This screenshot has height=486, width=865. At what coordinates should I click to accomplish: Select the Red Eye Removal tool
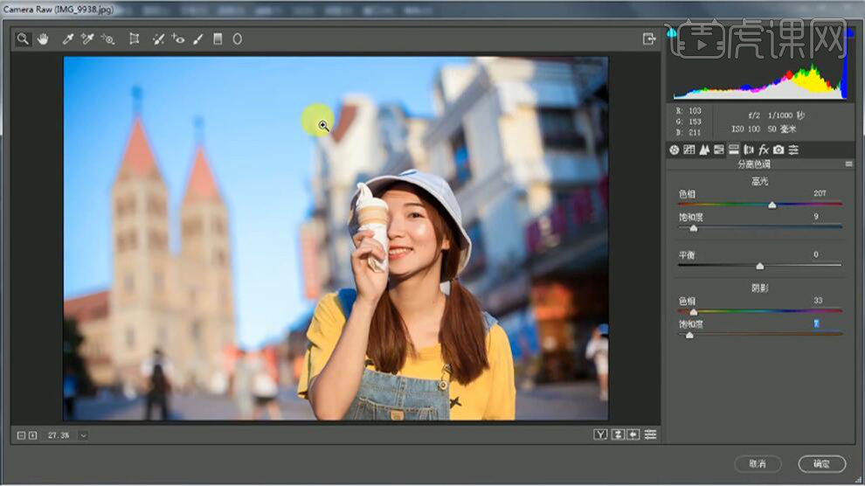pyautogui.click(x=178, y=39)
